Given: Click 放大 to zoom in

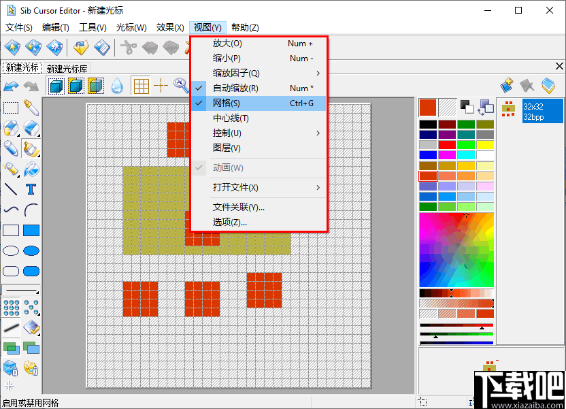Looking at the screenshot, I should point(228,43).
